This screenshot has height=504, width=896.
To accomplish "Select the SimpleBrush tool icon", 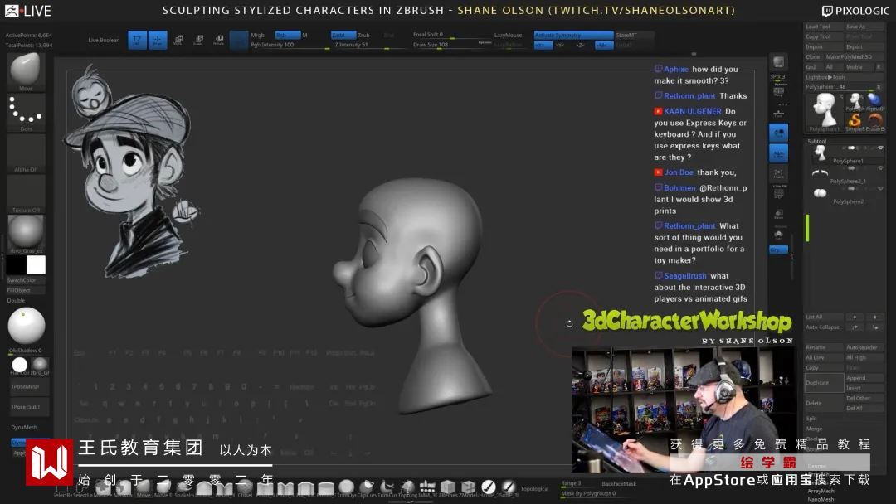I will [x=855, y=121].
